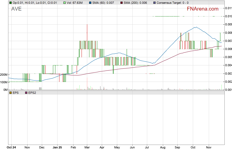Click the October peak of blue SMA line

point(196,27)
